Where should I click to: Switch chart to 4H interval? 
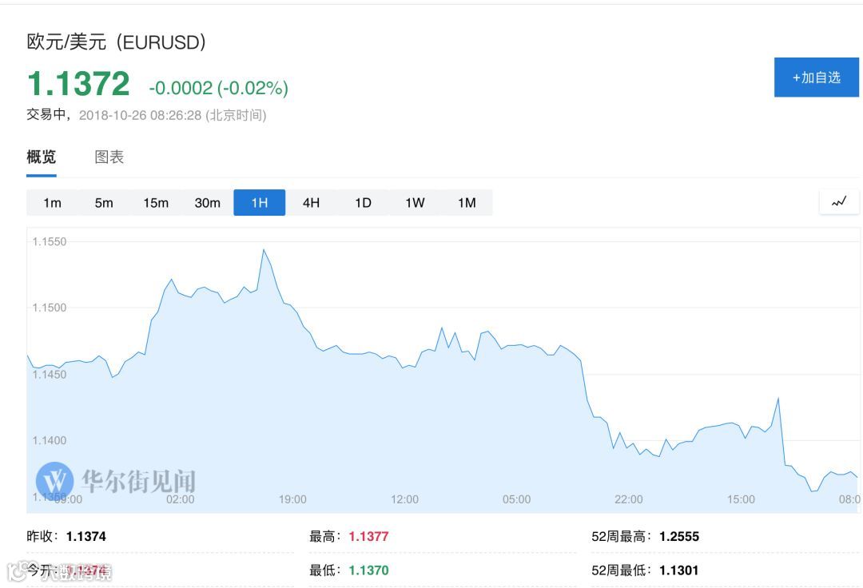pos(311,203)
